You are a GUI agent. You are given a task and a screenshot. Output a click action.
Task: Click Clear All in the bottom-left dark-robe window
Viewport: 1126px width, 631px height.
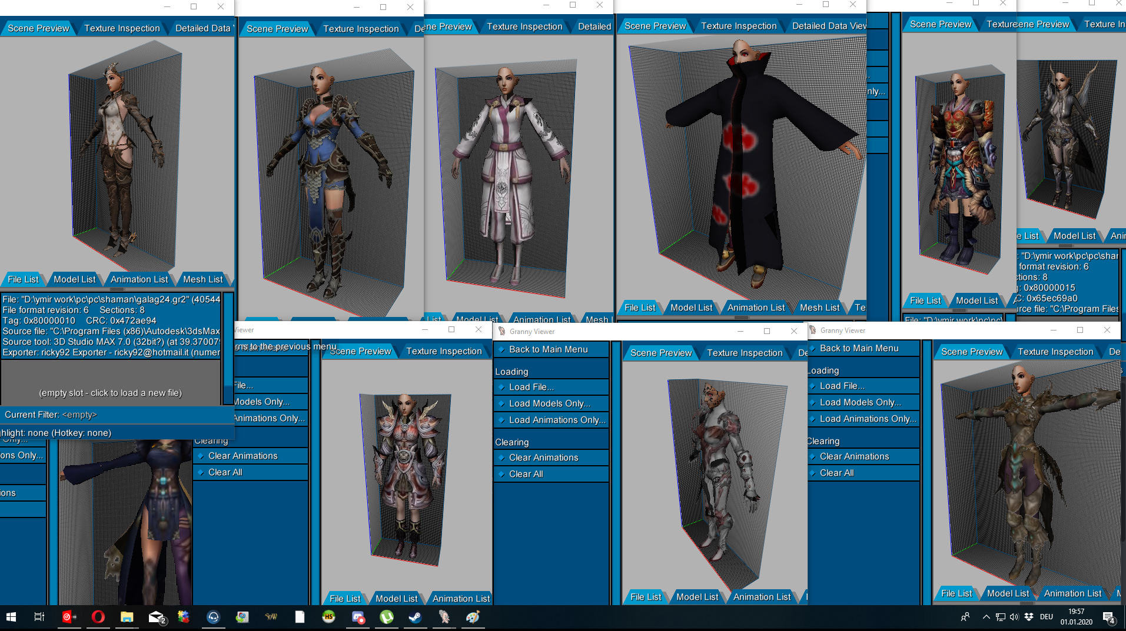tap(251, 472)
